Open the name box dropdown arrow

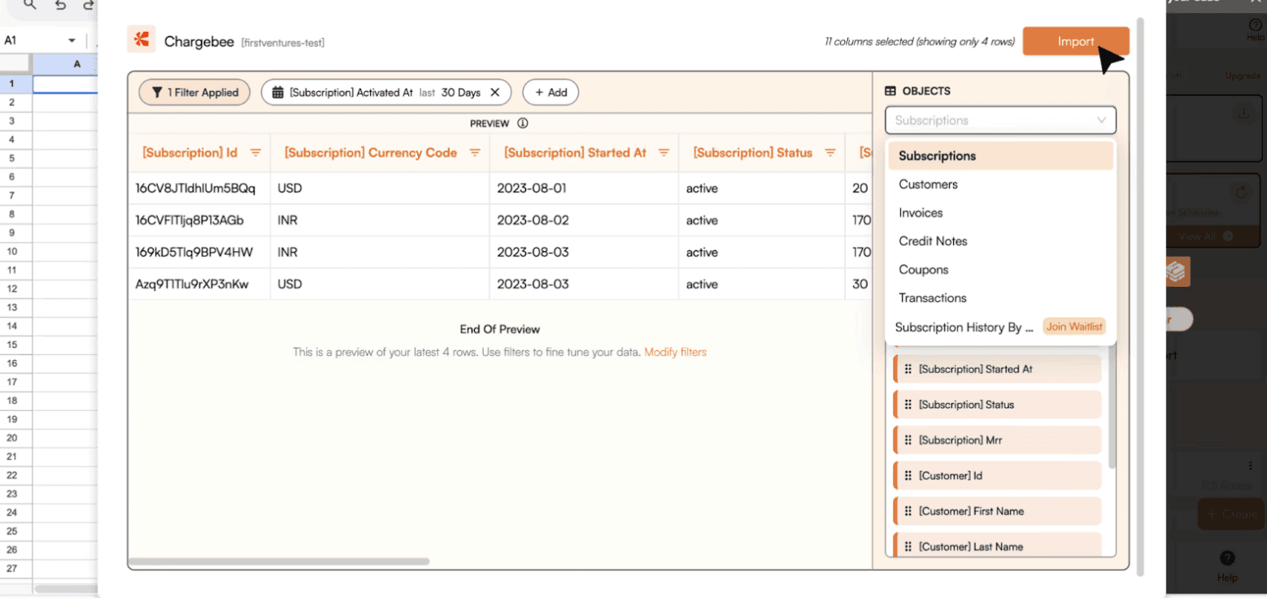72,41
